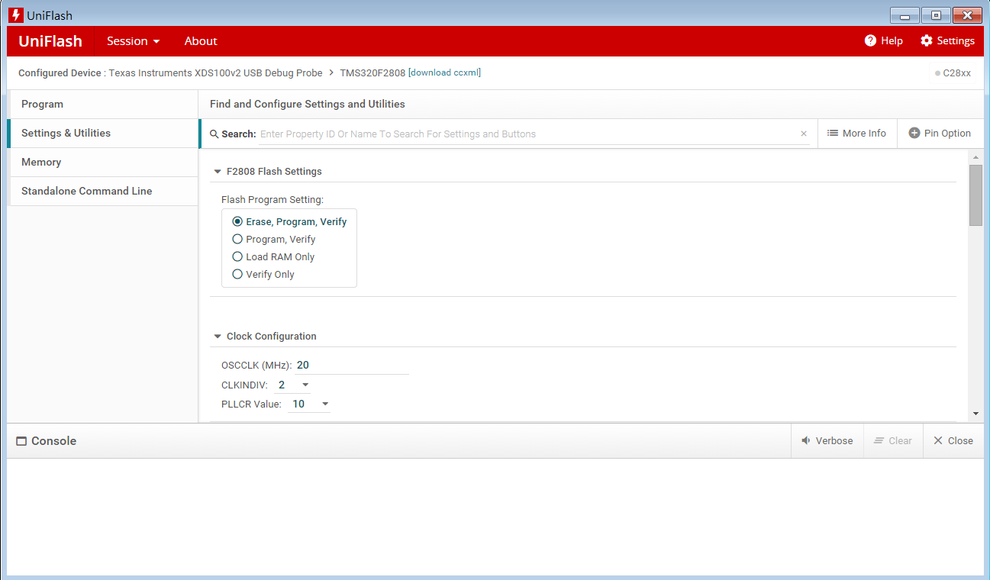Click the Clear console button
This screenshot has height=580, width=990.
[x=893, y=440]
